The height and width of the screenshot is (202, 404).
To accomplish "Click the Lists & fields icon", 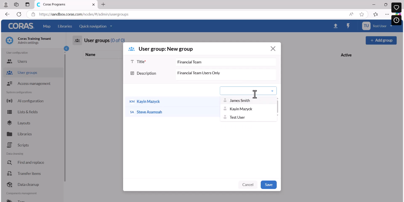I will 9,112.
